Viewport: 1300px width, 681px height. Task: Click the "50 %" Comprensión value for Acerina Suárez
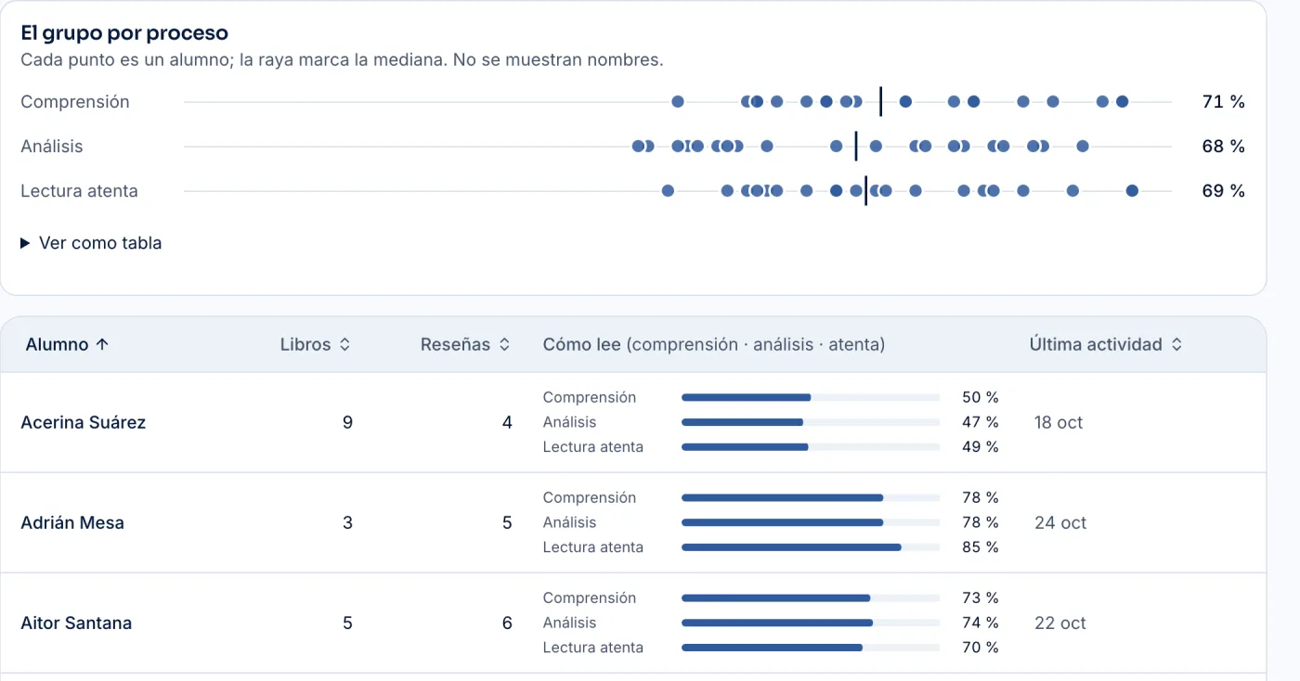point(981,397)
